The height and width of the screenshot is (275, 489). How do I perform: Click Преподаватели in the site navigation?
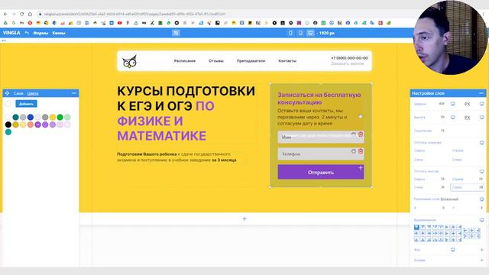point(251,61)
